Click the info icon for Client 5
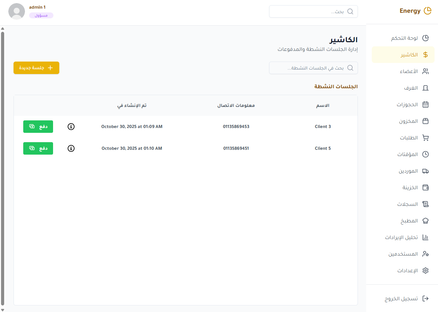Image resolution: width=438 pixels, height=312 pixels. tap(71, 148)
